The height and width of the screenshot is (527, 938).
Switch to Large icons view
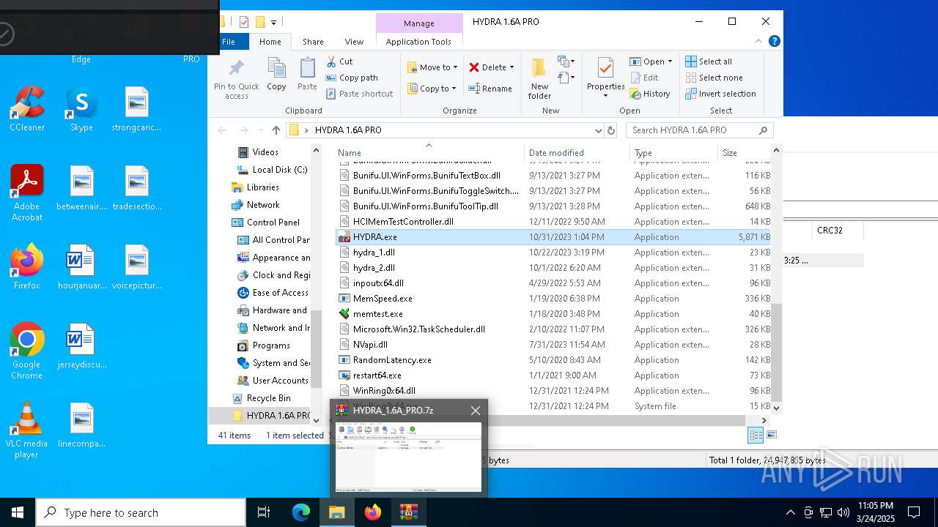771,435
